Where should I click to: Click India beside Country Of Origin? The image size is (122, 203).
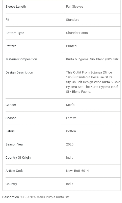(x=70, y=158)
